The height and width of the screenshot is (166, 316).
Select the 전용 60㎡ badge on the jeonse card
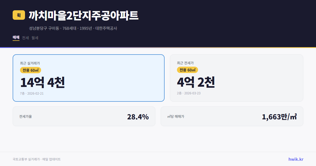pos(188,70)
